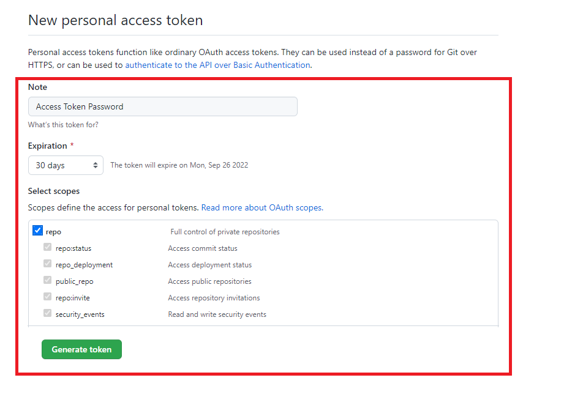Click the Note input field
The width and height of the screenshot is (583, 416).
[162, 106]
